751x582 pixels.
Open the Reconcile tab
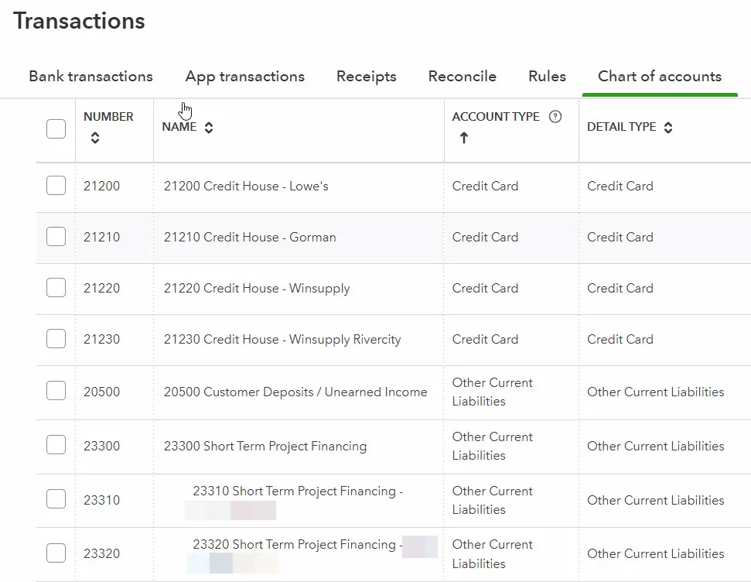click(x=462, y=77)
